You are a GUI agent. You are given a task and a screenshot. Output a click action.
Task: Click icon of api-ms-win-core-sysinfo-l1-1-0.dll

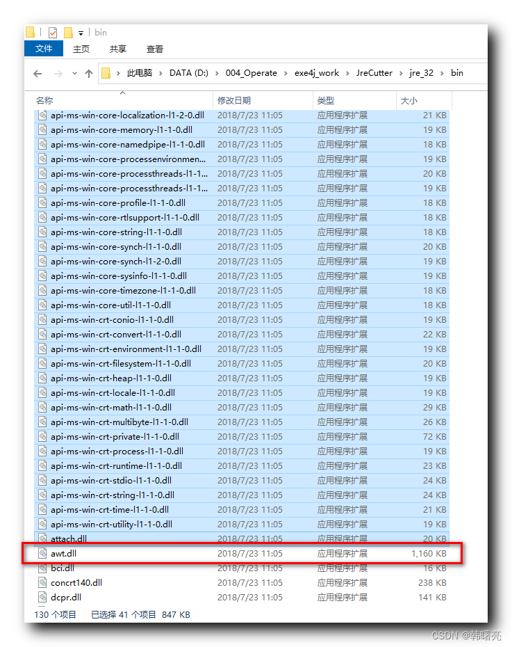(42, 276)
